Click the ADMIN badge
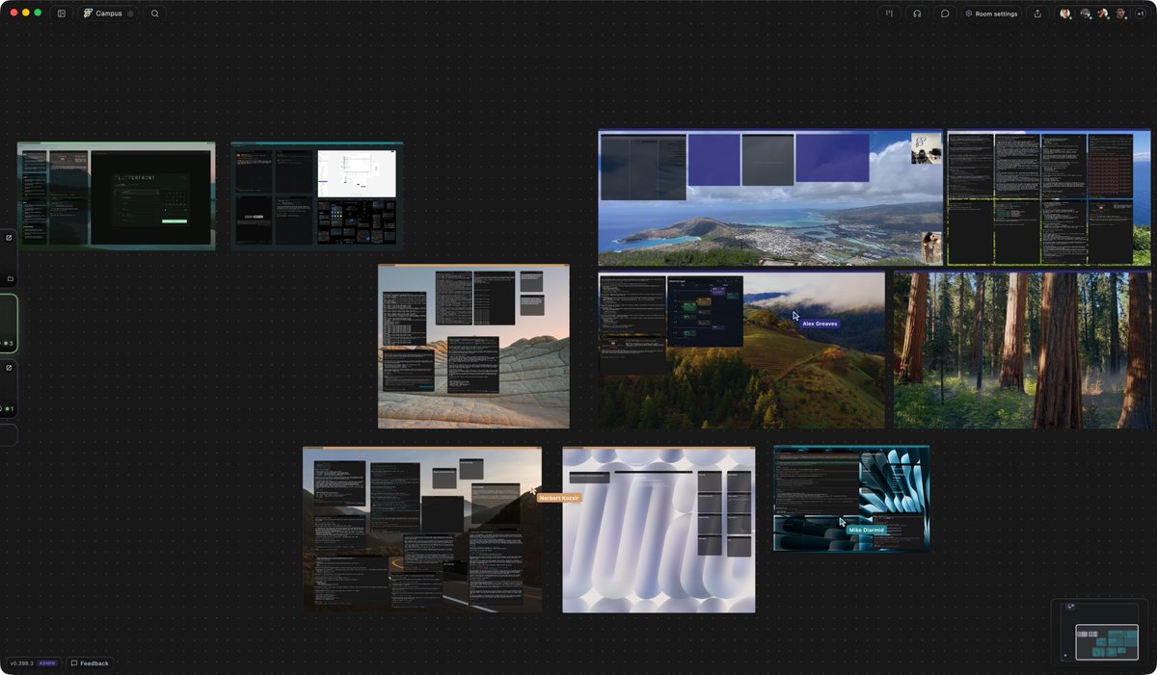This screenshot has height=675, width=1157. coord(47,663)
